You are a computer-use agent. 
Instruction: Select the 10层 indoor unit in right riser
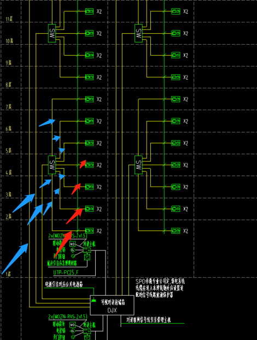pyautogui.click(x=176, y=33)
